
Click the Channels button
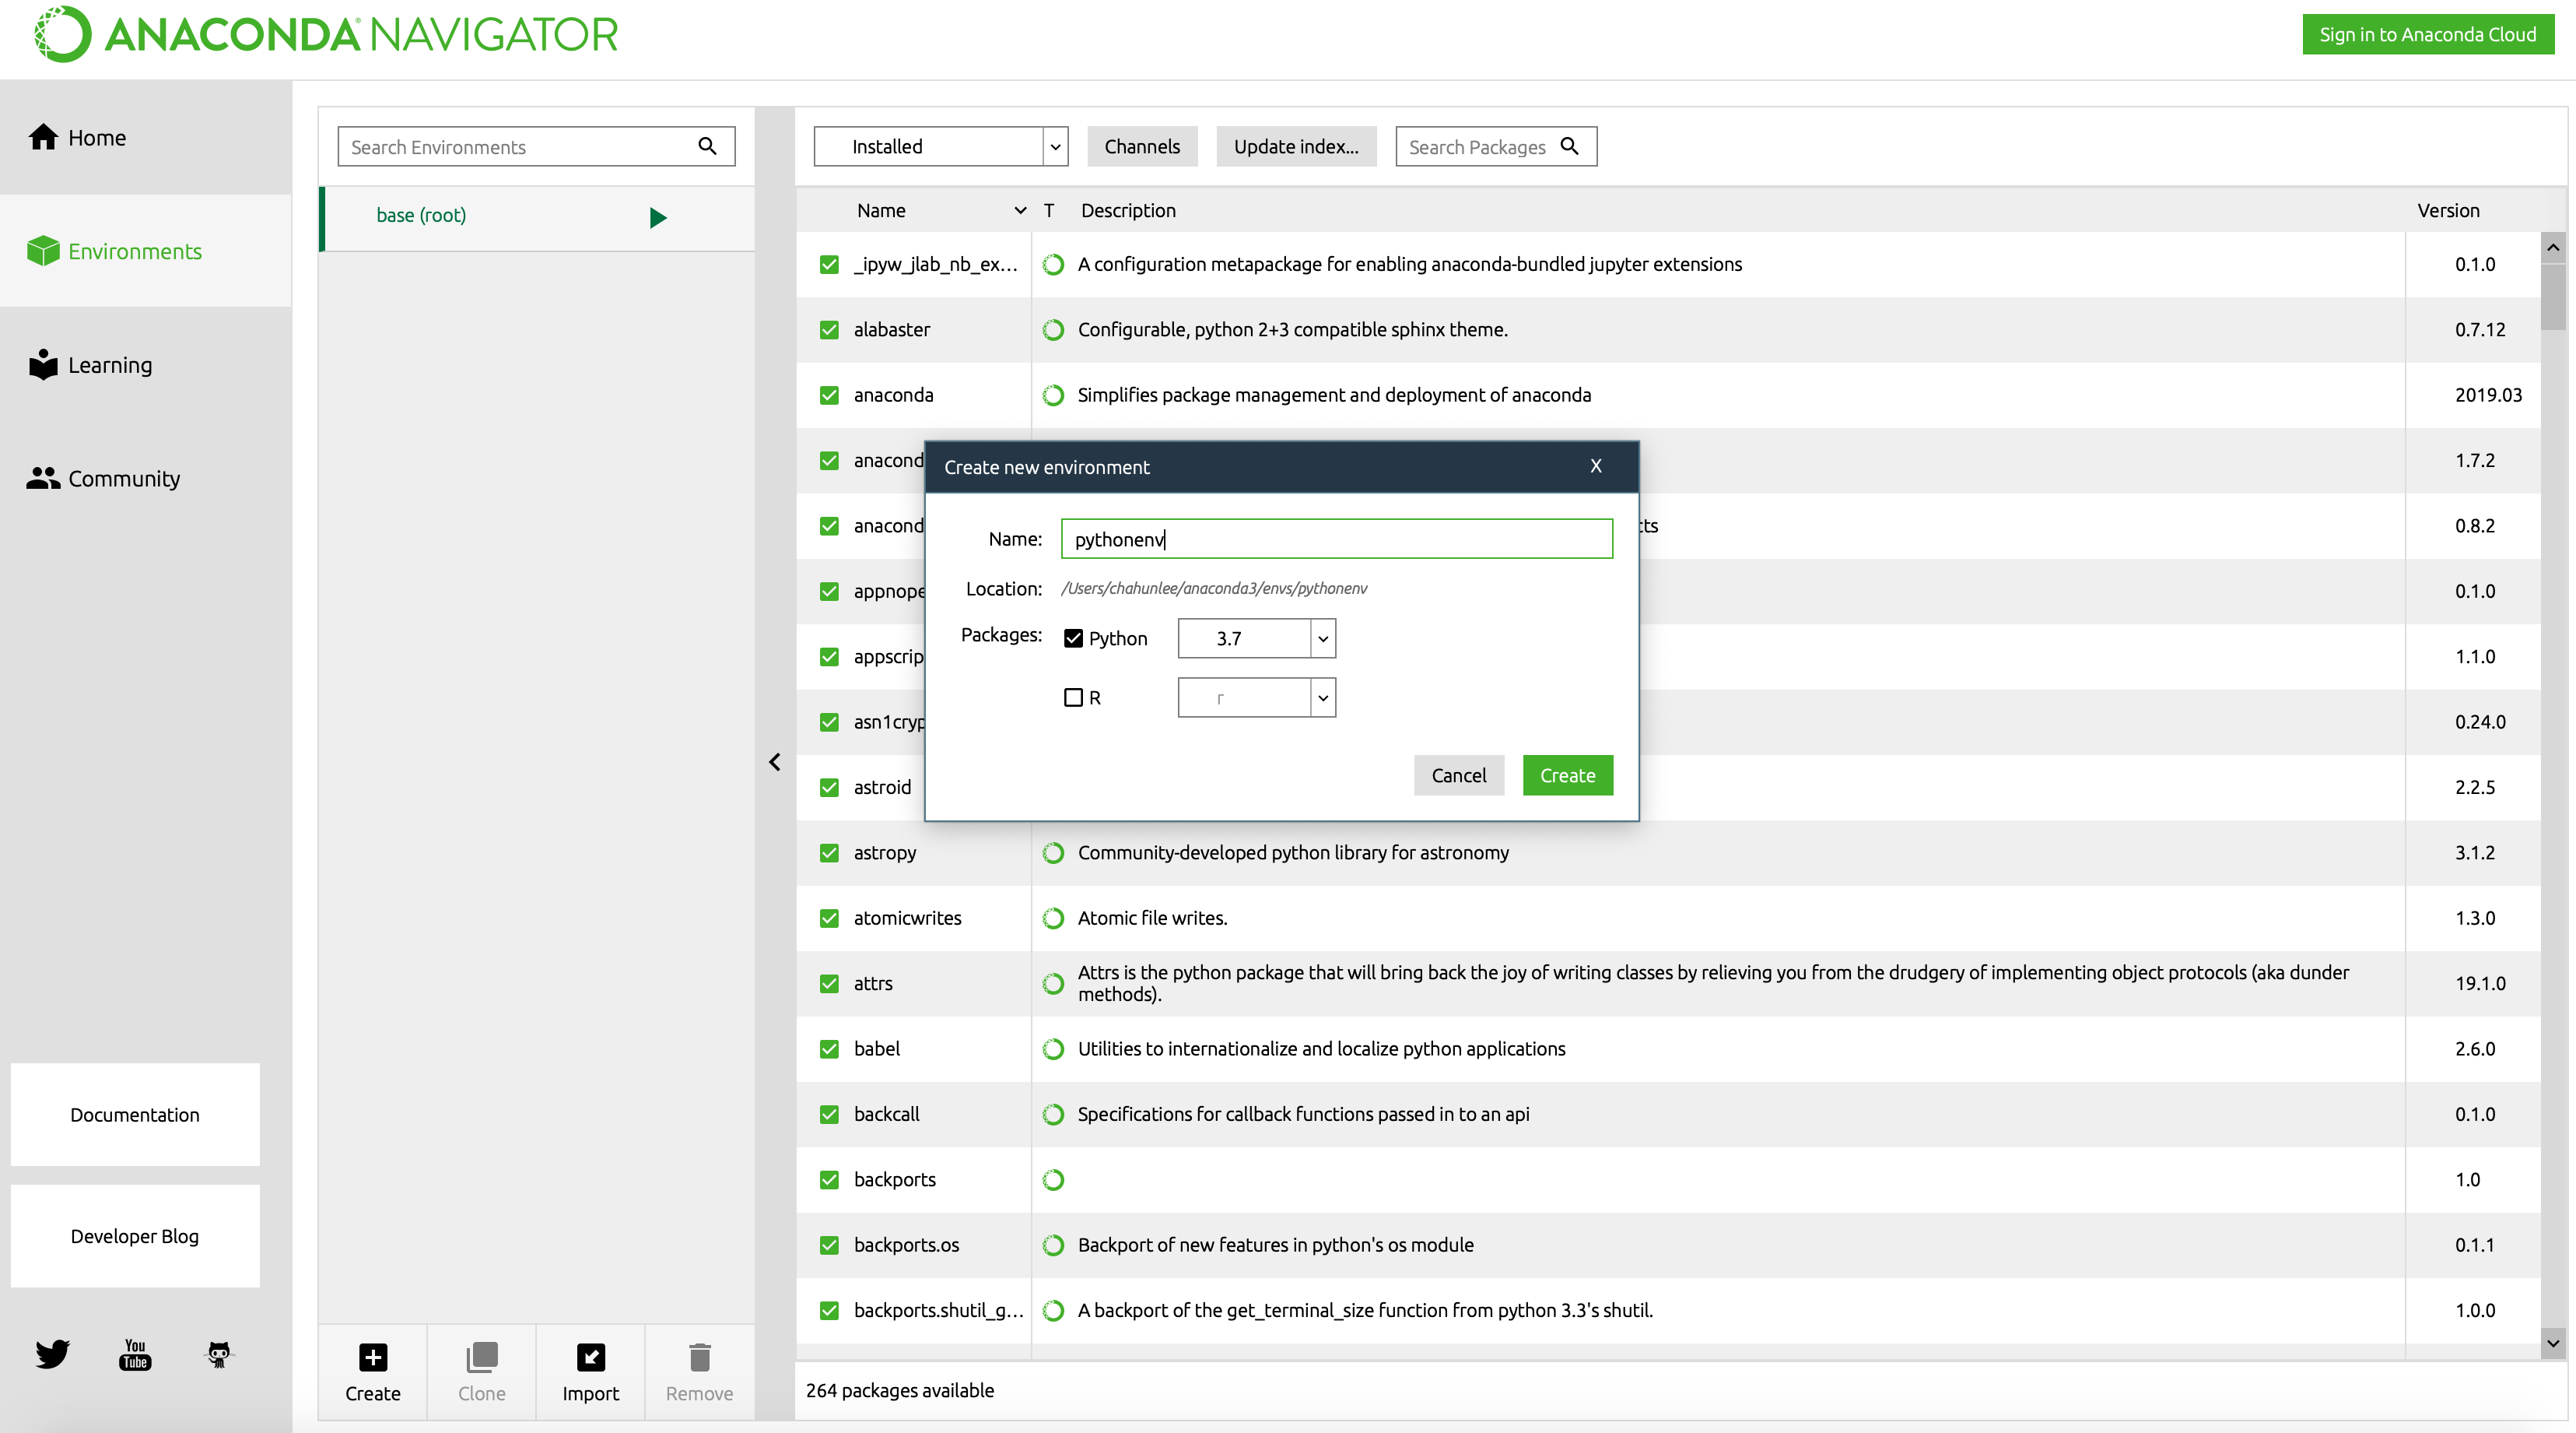click(1142, 146)
